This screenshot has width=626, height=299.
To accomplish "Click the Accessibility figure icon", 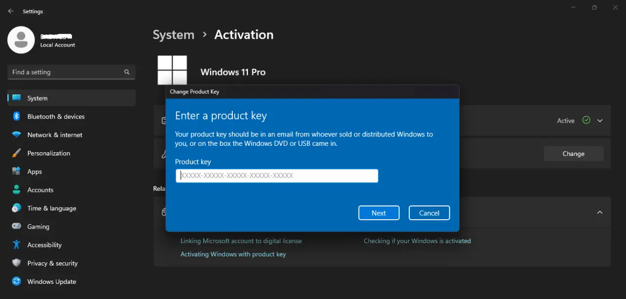I will coord(17,245).
